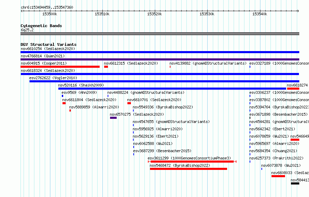Click nsv5468472 (ByrskaBishop2022) label

tap(180, 165)
